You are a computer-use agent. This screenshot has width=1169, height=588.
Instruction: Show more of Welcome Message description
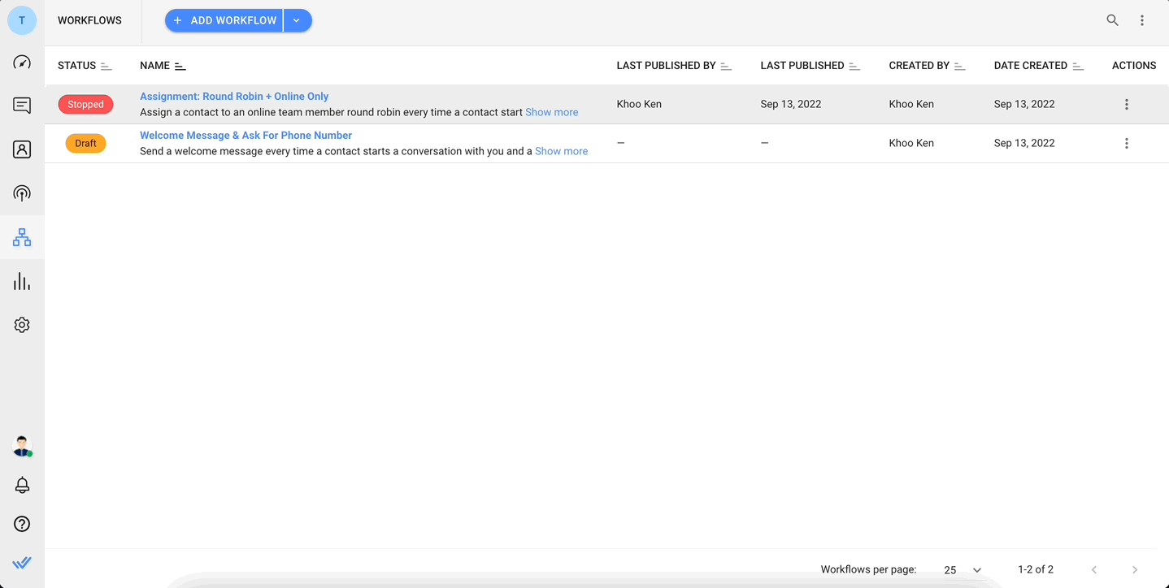[562, 151]
